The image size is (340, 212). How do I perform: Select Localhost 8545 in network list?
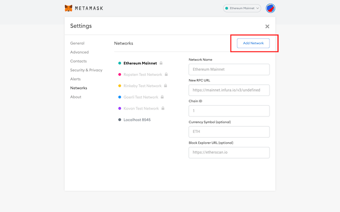point(137,120)
